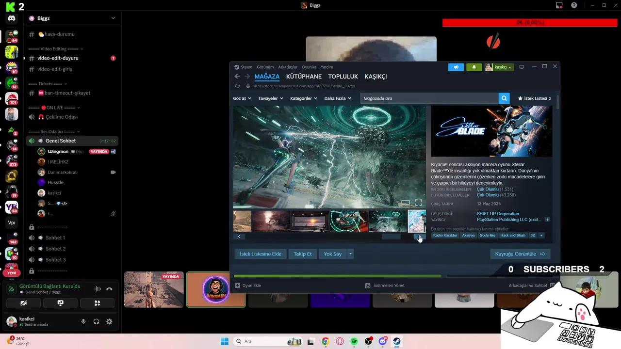Image resolution: width=621 pixels, height=349 pixels.
Task: Open Windows Start menu
Action: point(225,341)
